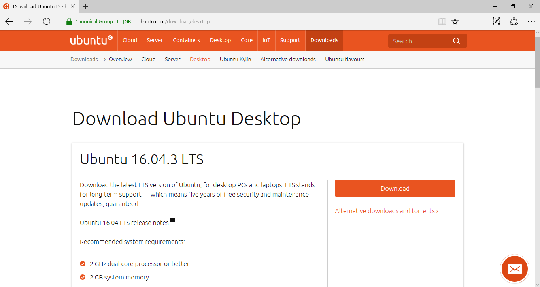Open the IoT navbar item
This screenshot has width=540, height=287.
[x=266, y=40]
